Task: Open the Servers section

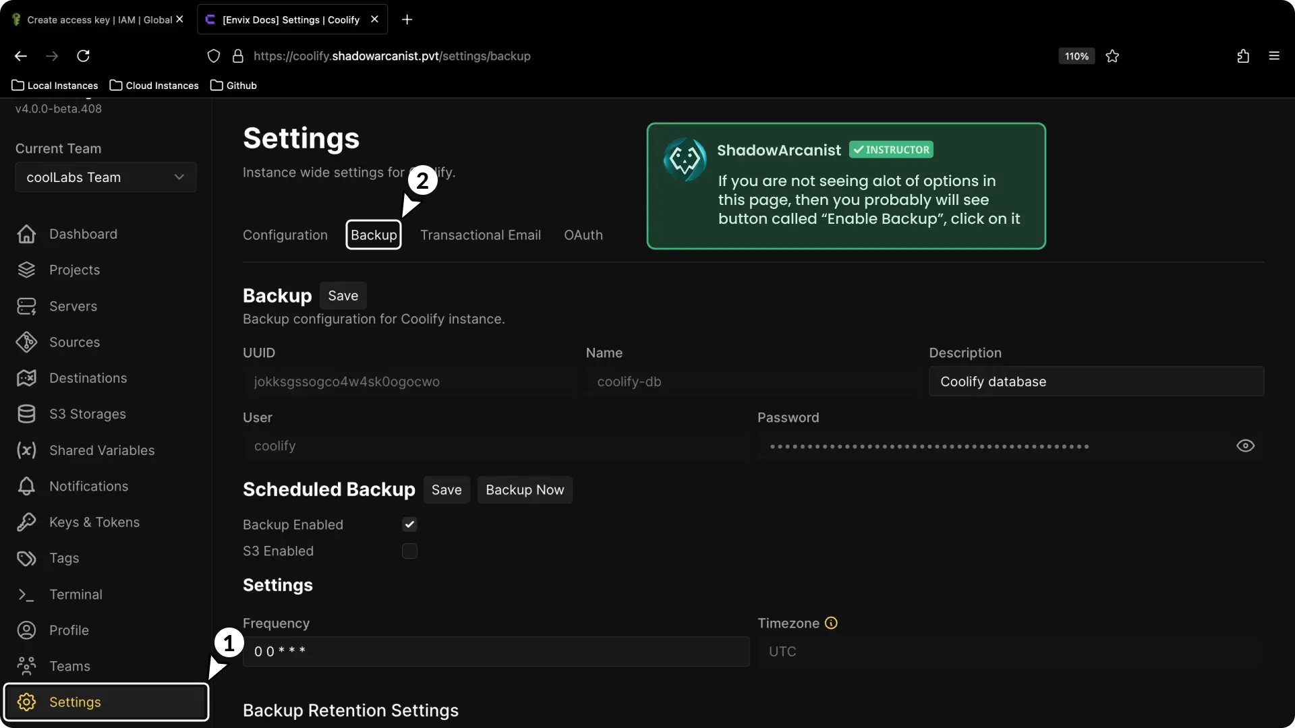Action: click(x=74, y=306)
